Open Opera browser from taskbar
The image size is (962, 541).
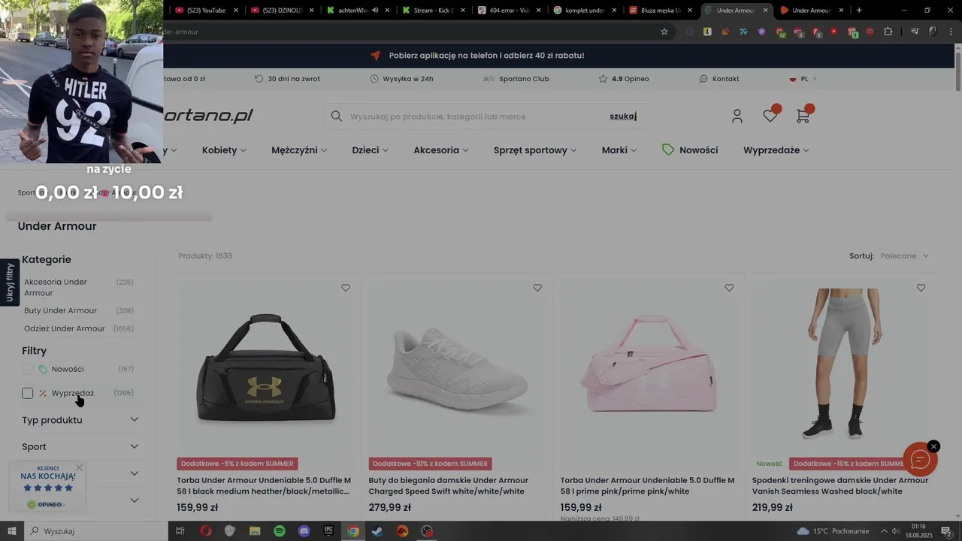pyautogui.click(x=206, y=531)
